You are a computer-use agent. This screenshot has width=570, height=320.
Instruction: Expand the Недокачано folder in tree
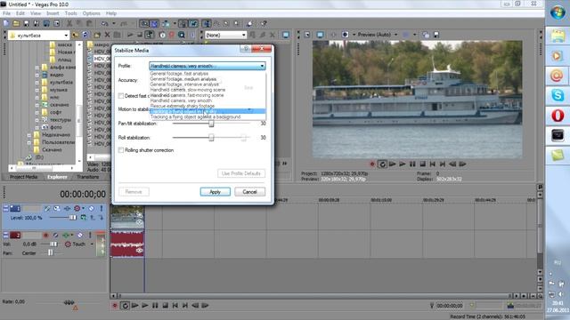pos(29,135)
